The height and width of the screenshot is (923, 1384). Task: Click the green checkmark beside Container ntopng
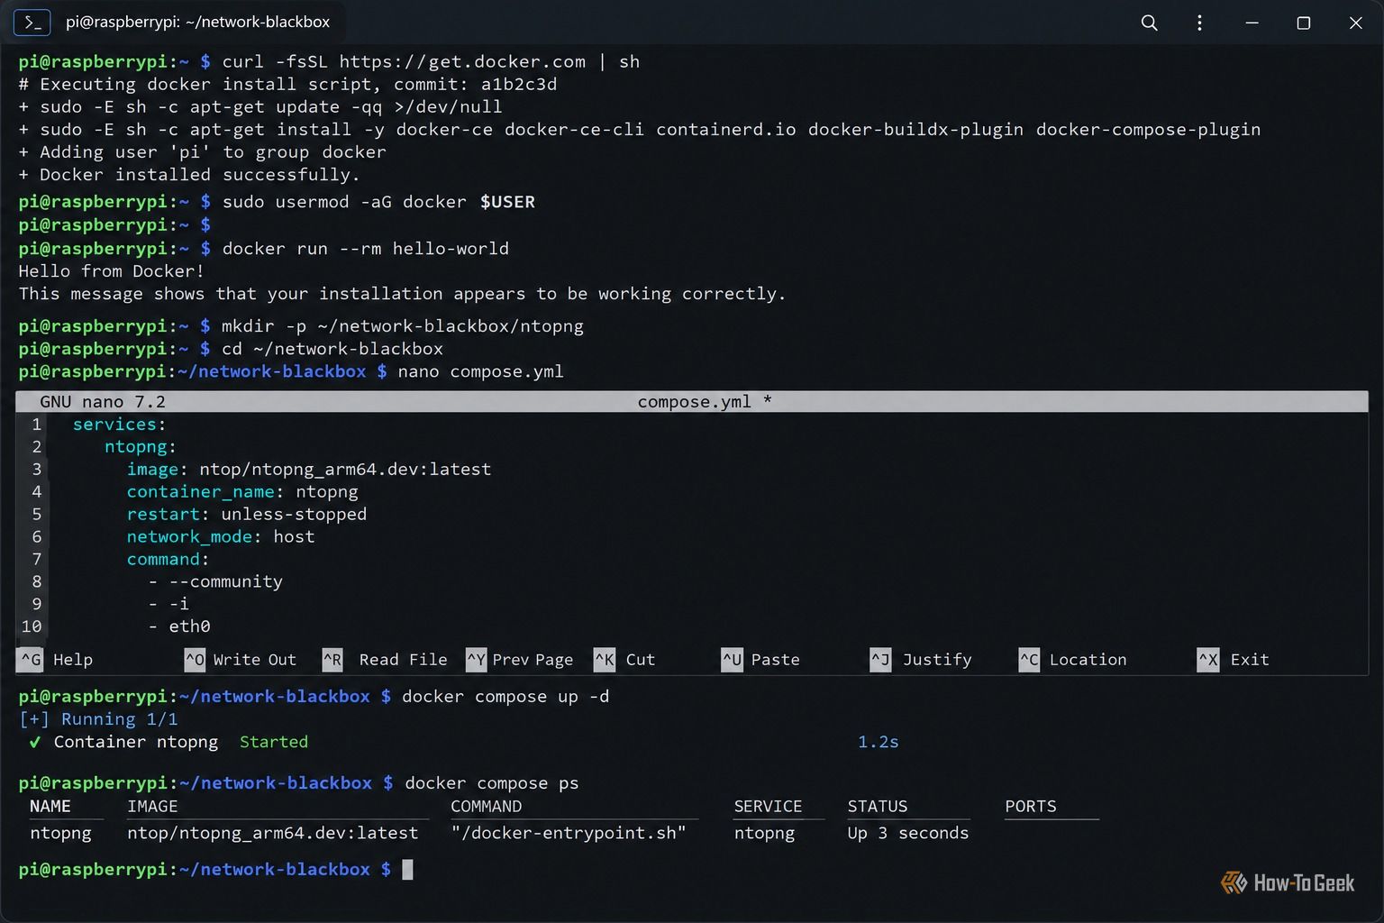34,742
